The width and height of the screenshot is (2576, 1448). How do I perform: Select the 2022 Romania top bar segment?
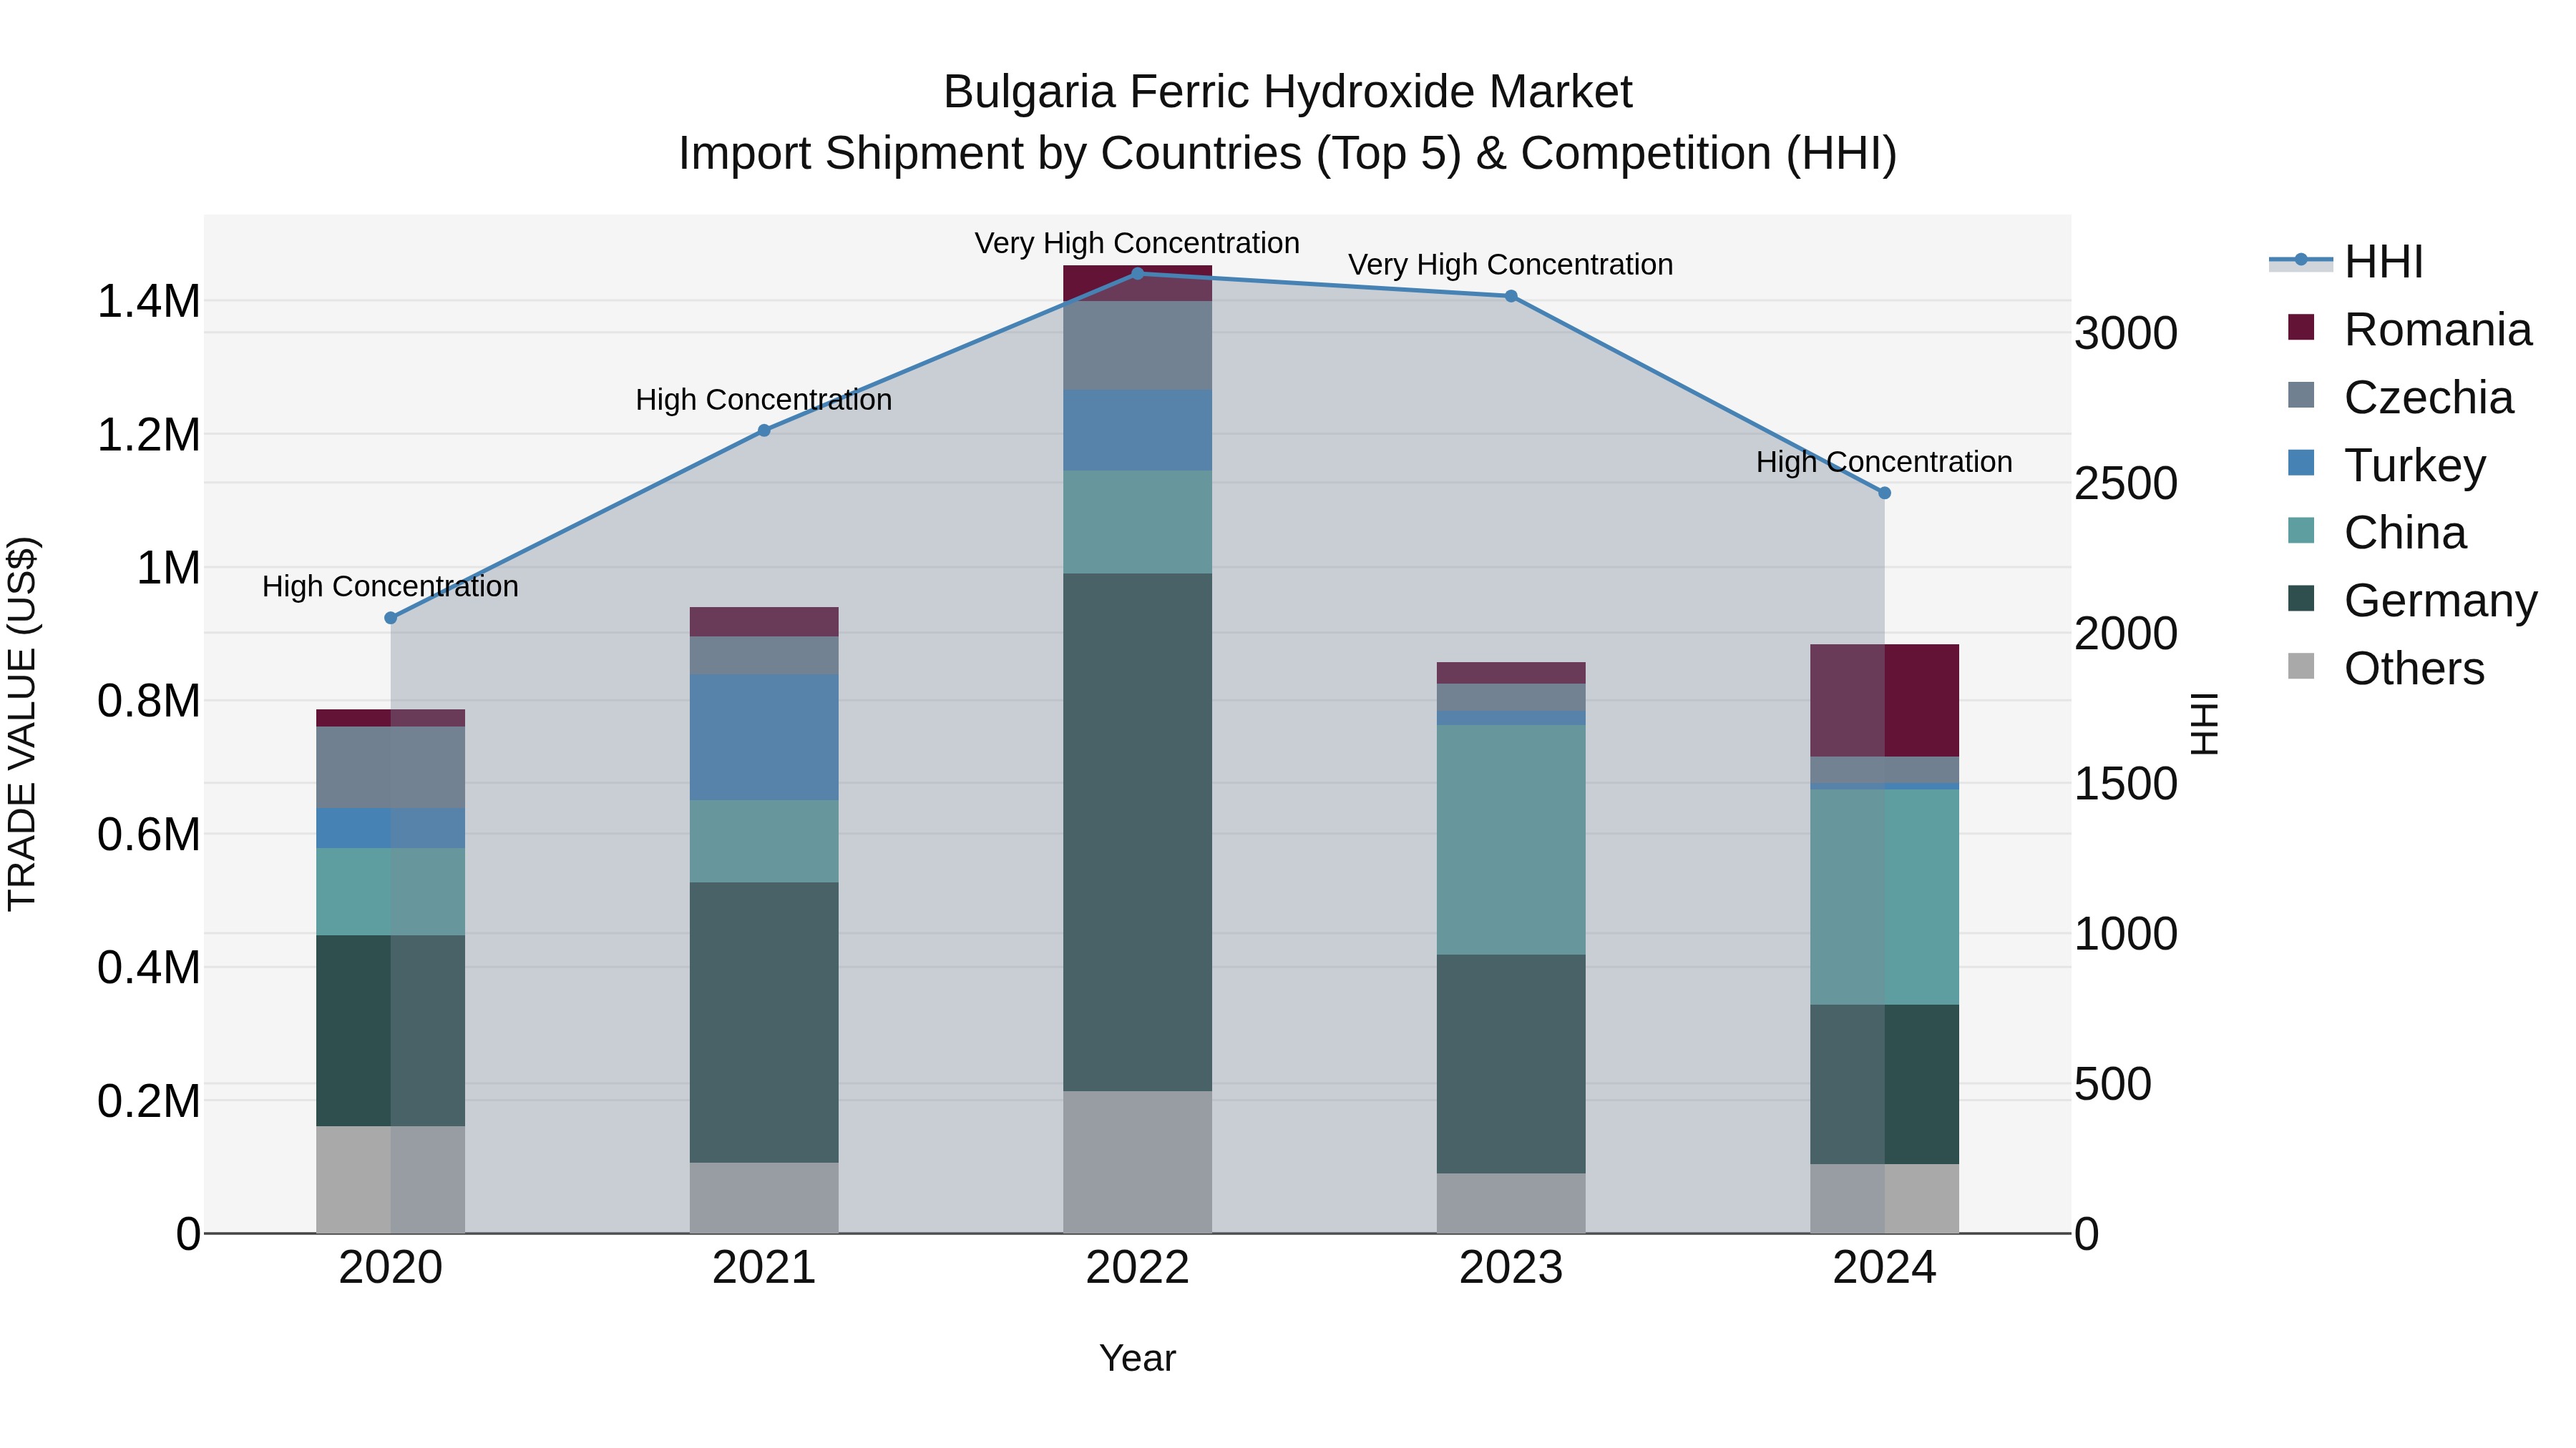[1137, 282]
